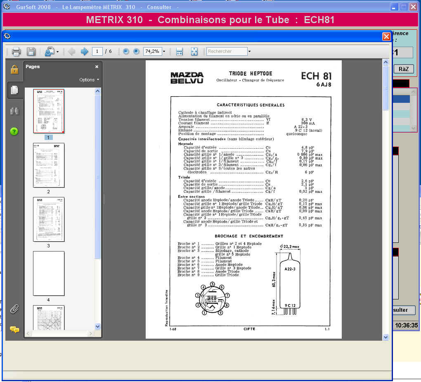Fit page width with the scrolling page icon
421x382 pixels.
tap(180, 51)
